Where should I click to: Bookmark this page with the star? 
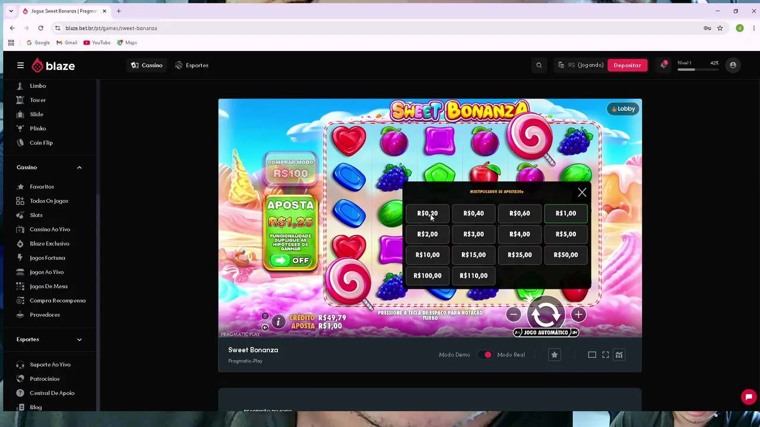tap(720, 28)
